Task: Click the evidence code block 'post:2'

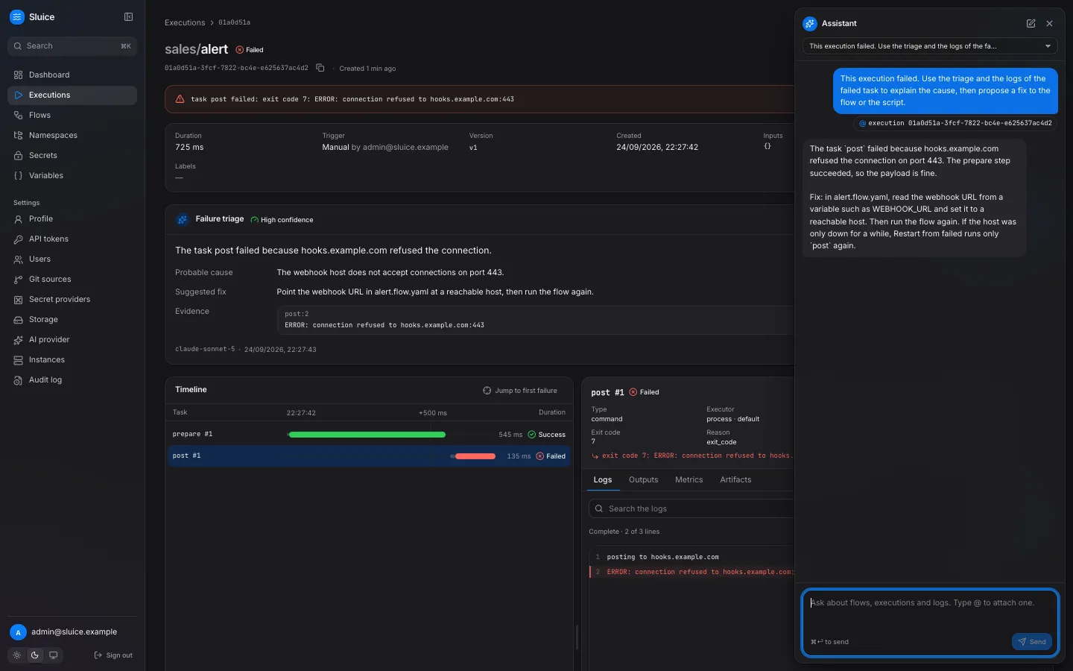Action: tap(535, 320)
